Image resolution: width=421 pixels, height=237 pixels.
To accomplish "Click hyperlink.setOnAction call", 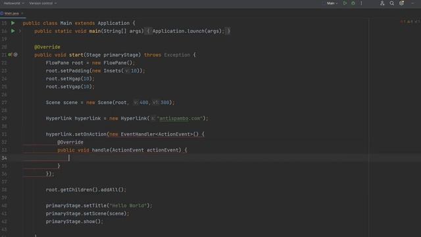I will point(76,134).
